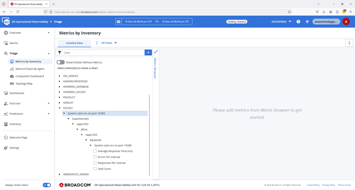Open the help question mark icon
Screen dimensions: 355x190
pyautogui.click(x=298, y=22)
